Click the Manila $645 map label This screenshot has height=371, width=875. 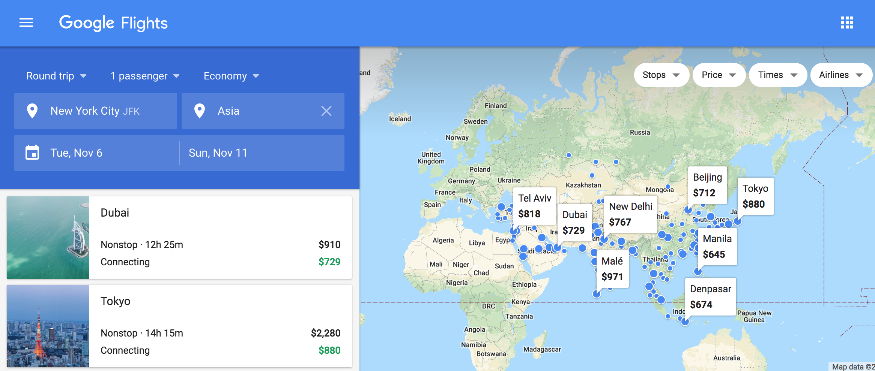click(x=717, y=247)
